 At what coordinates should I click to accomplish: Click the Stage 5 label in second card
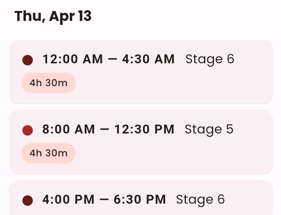pyautogui.click(x=209, y=129)
